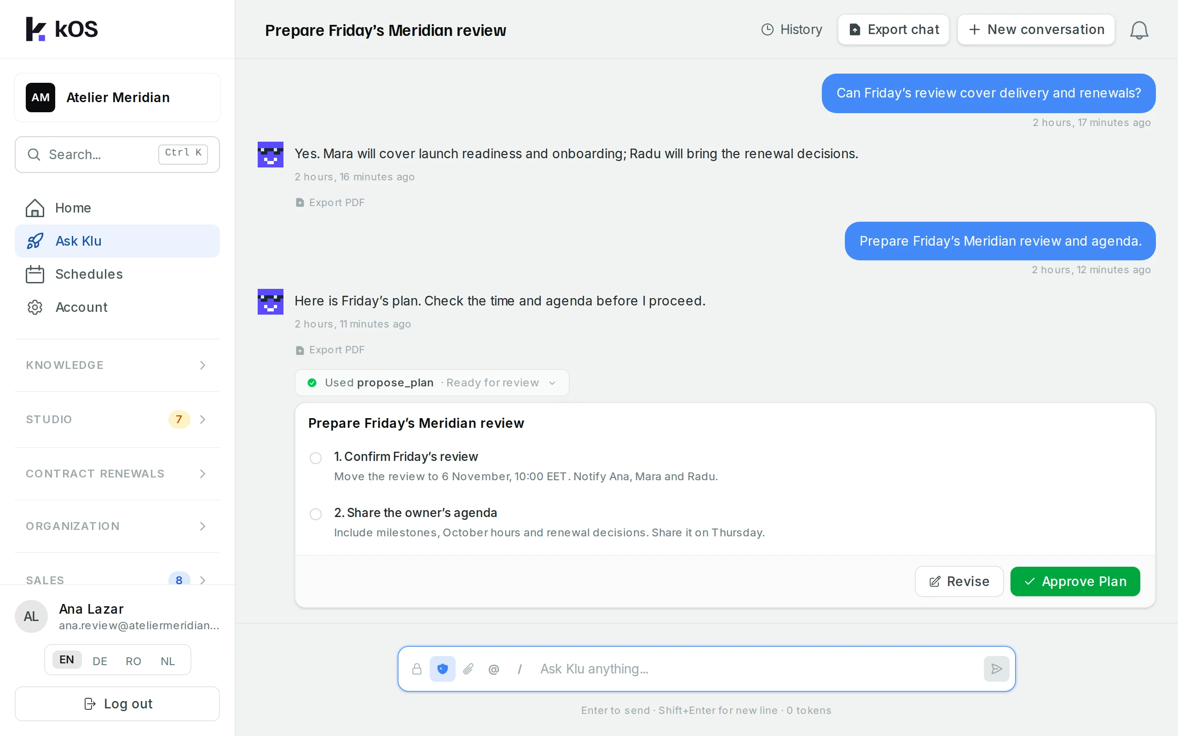The width and height of the screenshot is (1178, 736).
Task: Open the notifications bell
Action: click(1138, 30)
